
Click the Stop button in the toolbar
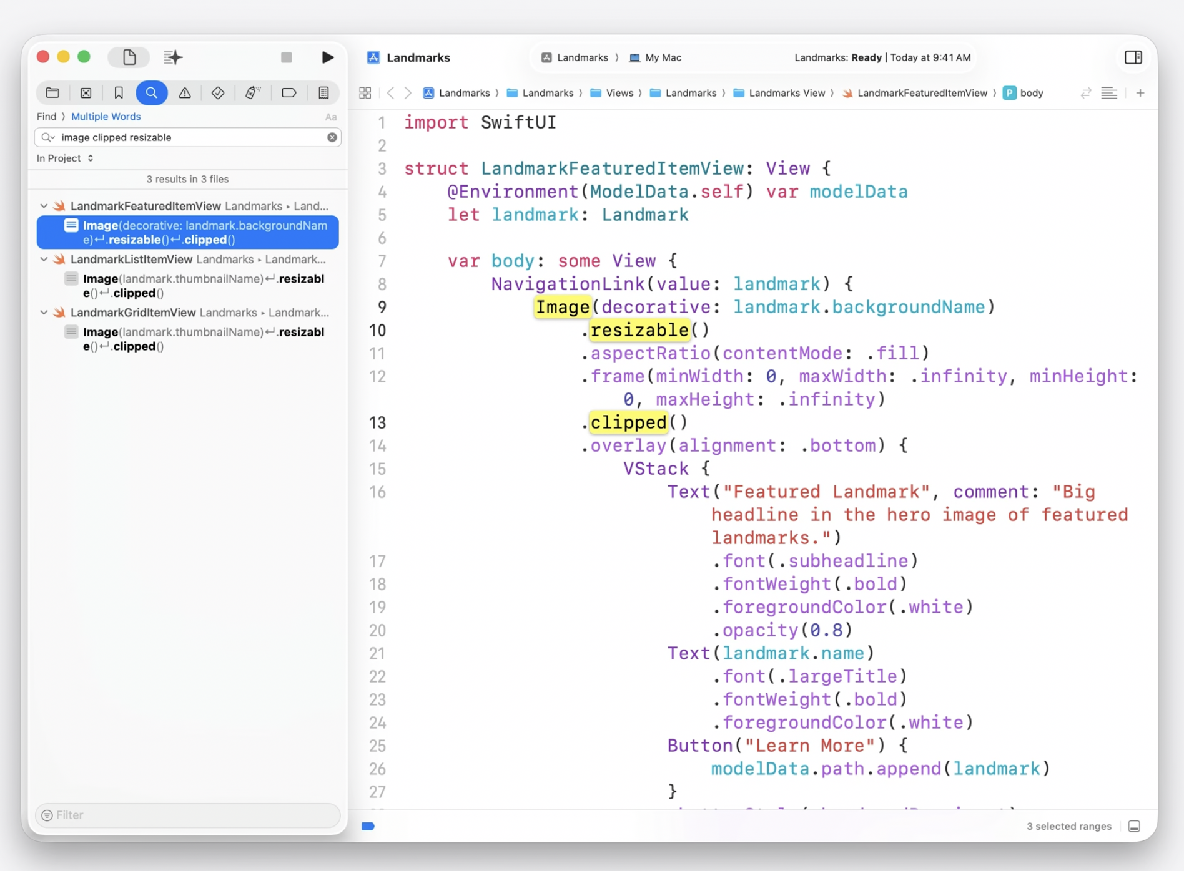tap(287, 57)
